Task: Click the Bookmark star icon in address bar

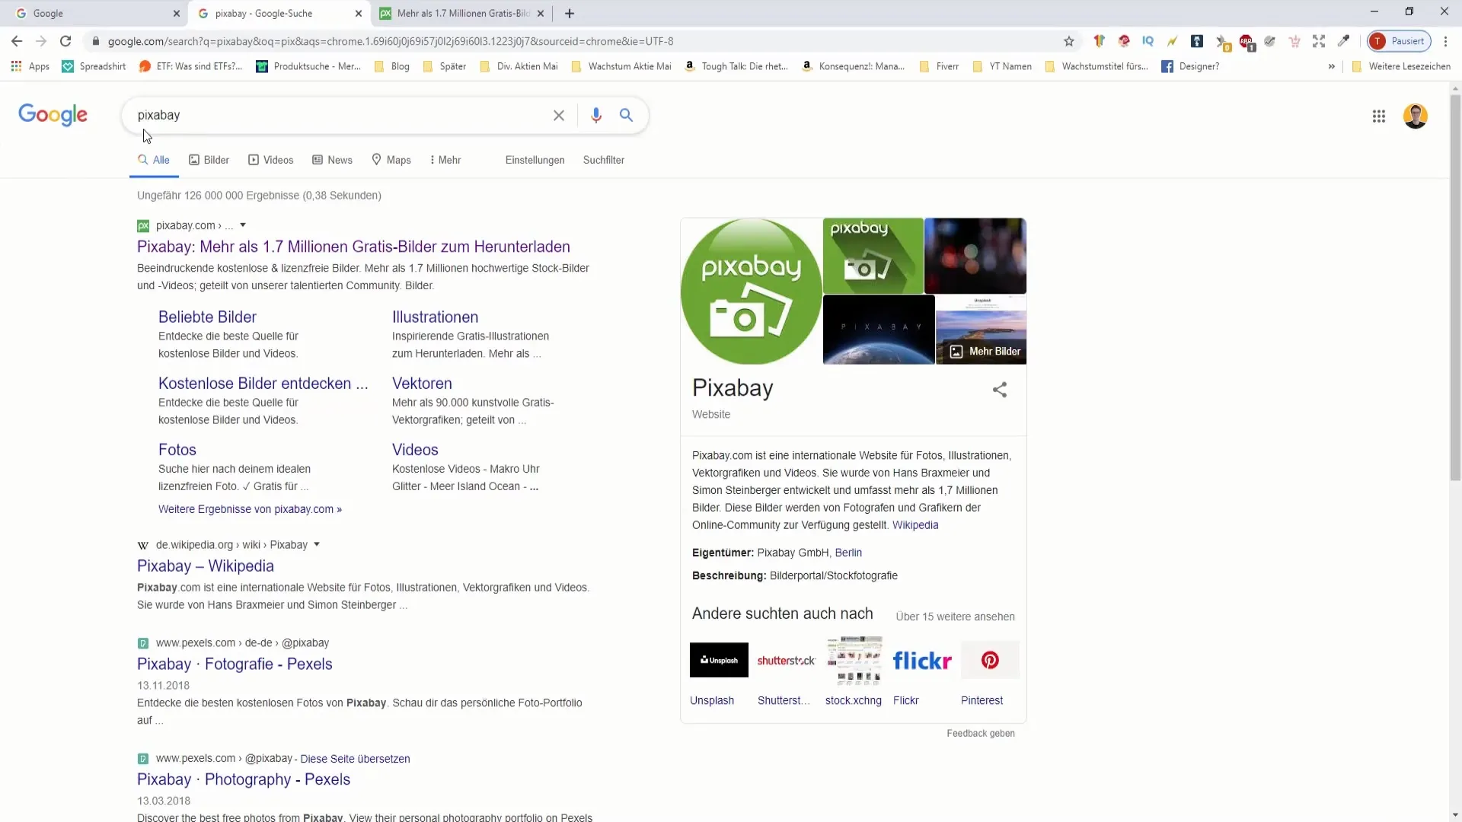Action: point(1068,41)
